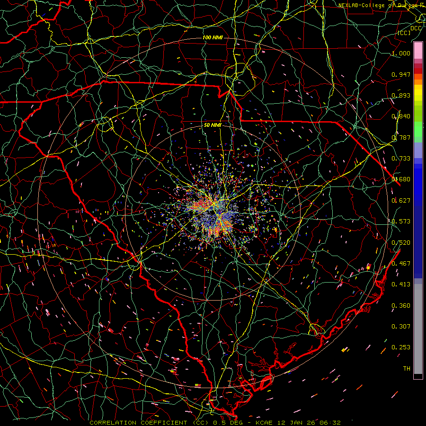Image resolution: width=426 pixels, height=426 pixels.
Task: Click the 0.360 legend value
Action: [x=401, y=306]
